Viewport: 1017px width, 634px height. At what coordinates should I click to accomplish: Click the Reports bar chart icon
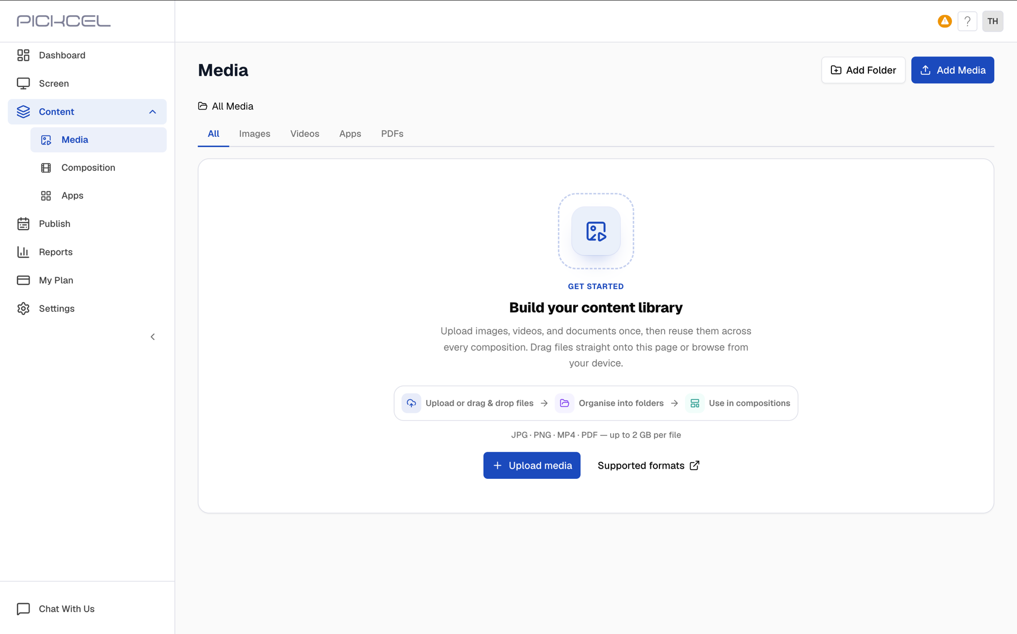coord(23,252)
